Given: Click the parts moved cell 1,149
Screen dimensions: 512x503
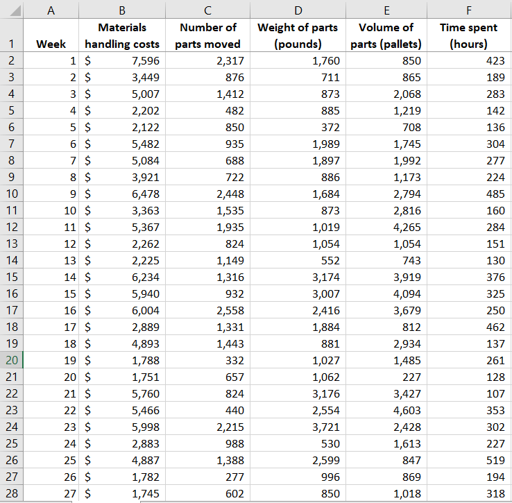Looking at the screenshot, I should click(x=207, y=260).
